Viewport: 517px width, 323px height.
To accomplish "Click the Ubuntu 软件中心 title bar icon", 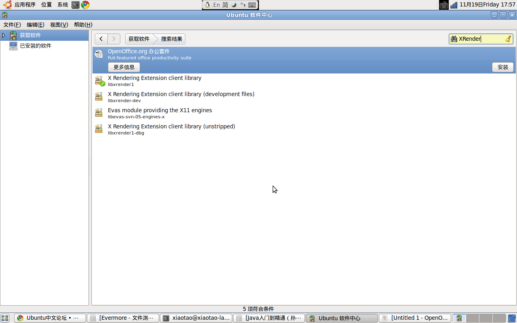I will point(4,15).
